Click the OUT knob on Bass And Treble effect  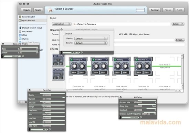point(147,66)
